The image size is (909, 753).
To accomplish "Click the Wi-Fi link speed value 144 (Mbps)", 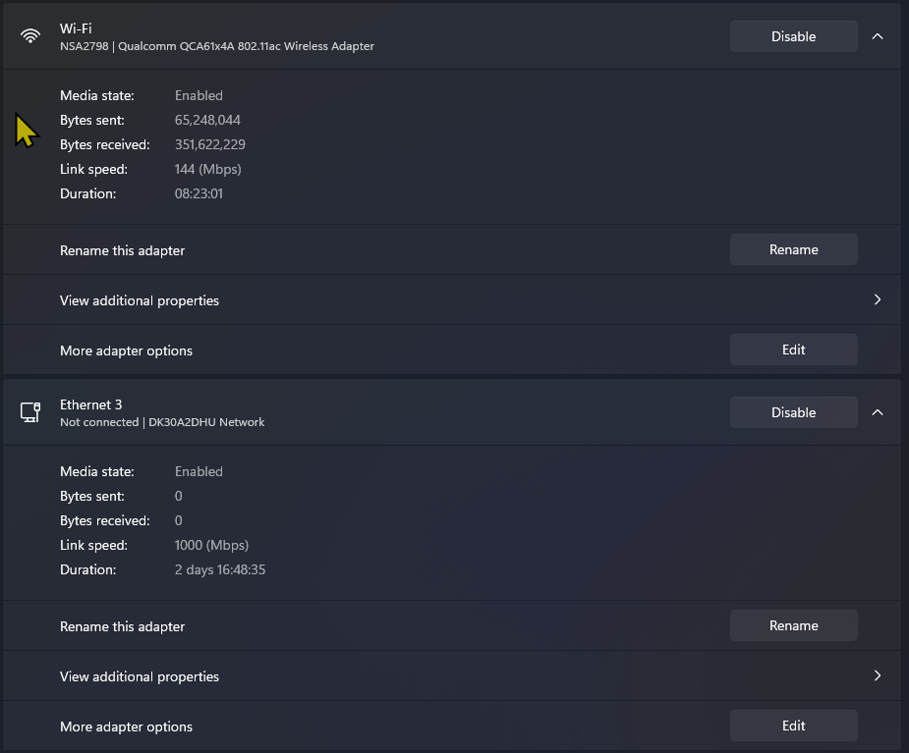I will point(207,169).
